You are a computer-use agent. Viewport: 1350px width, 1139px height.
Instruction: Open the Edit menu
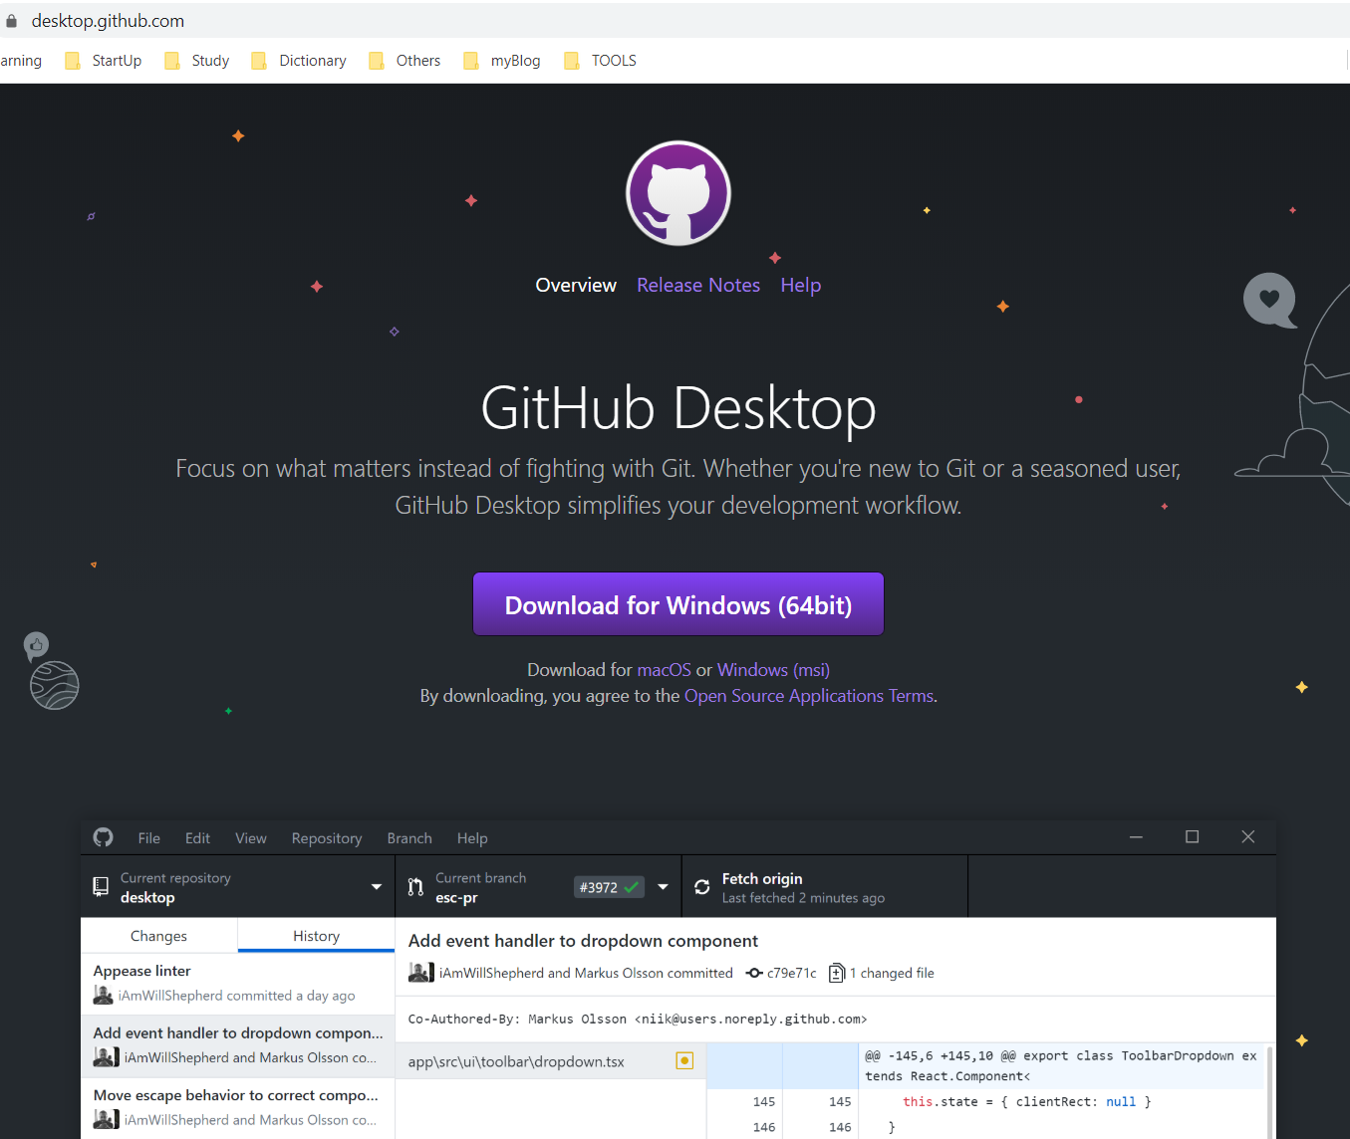coord(197,838)
